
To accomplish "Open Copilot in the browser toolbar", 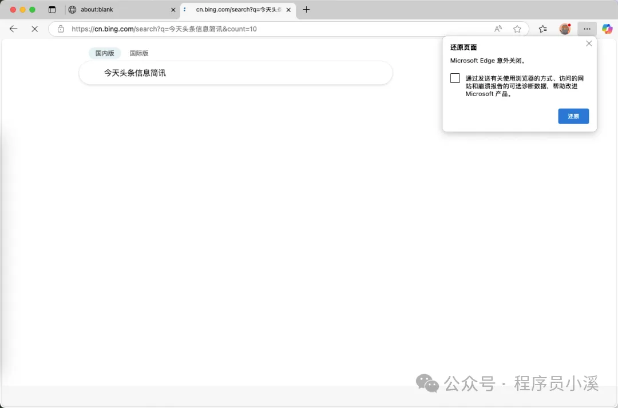I will click(x=607, y=29).
